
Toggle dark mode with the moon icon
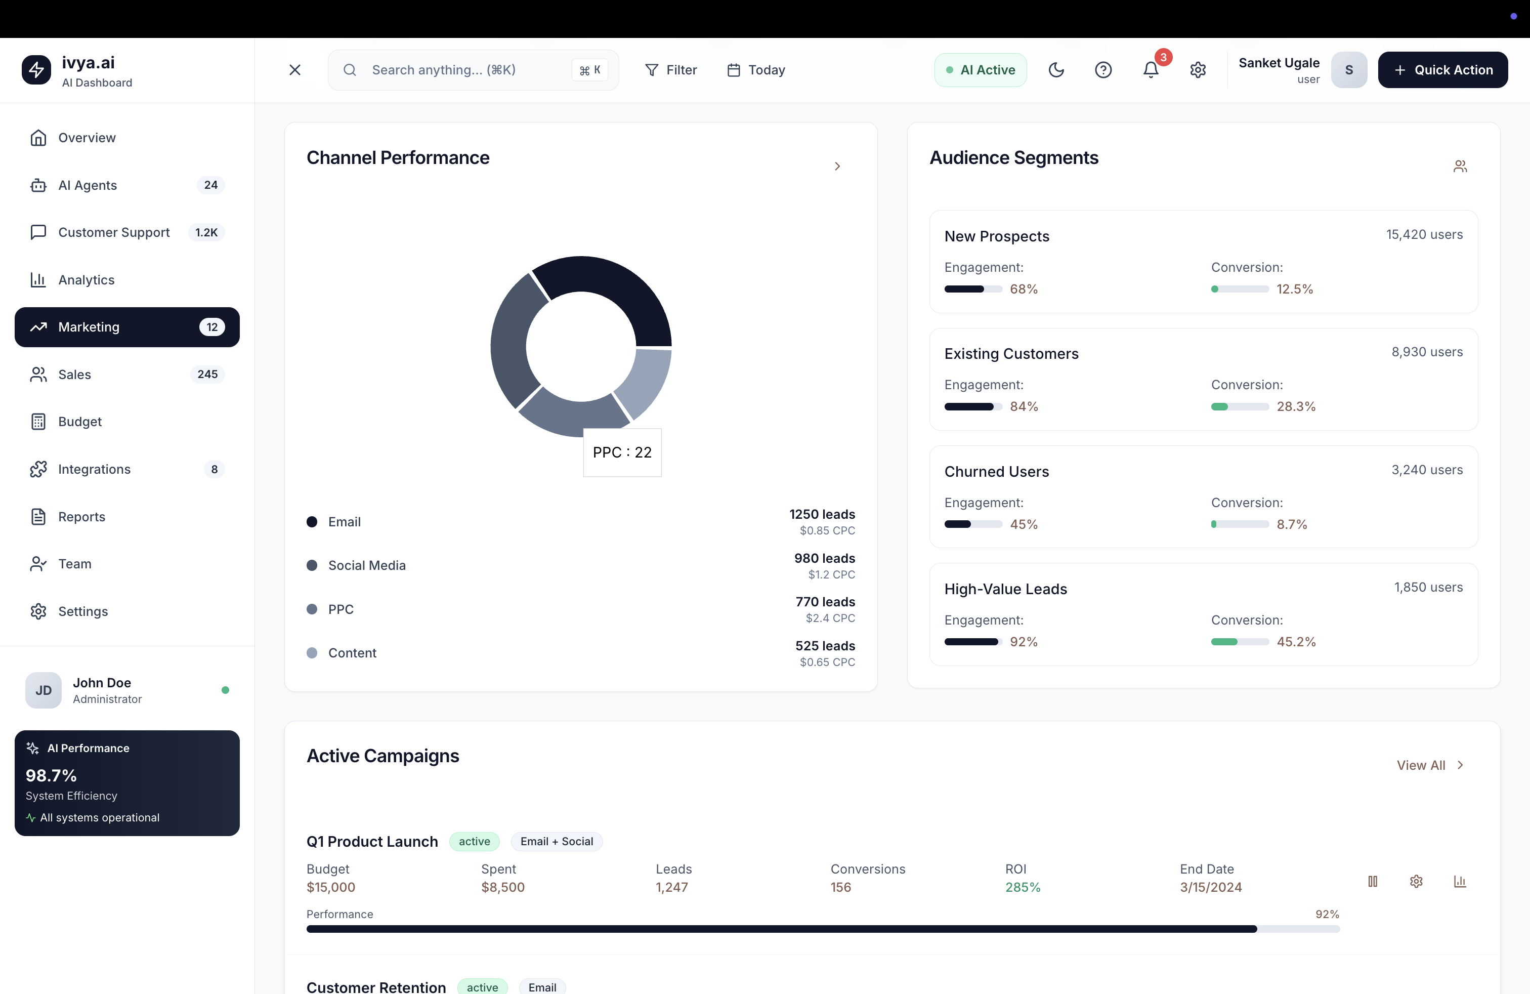coord(1055,69)
